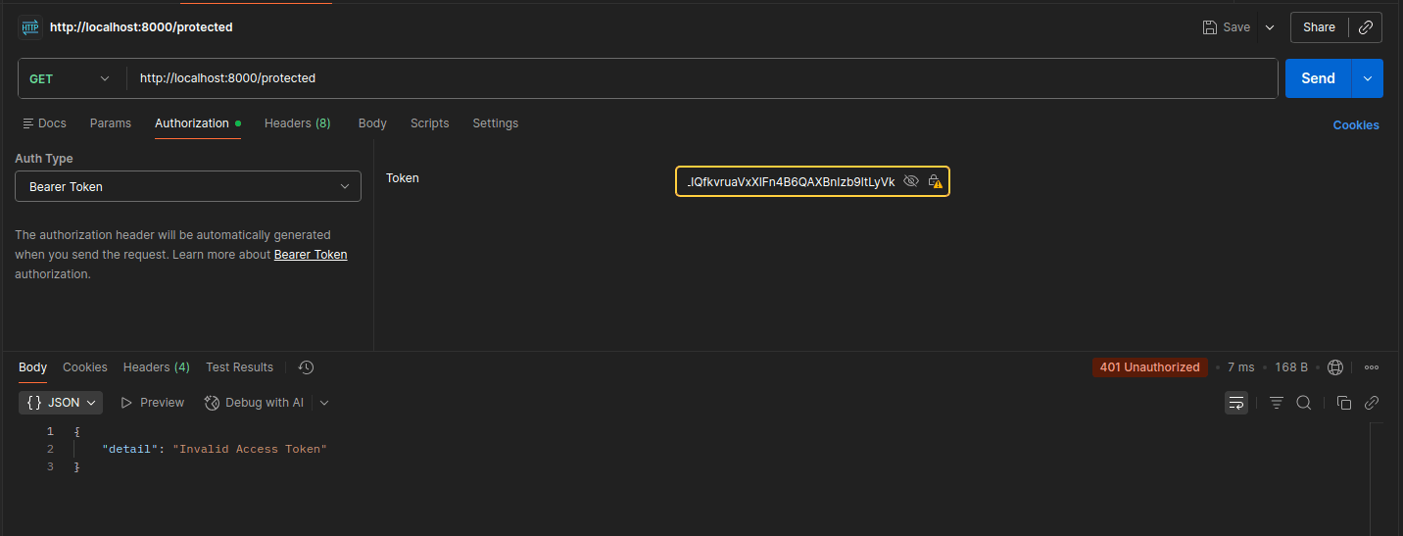This screenshot has height=536, width=1403.
Task: Open the response more options ellipsis
Action: point(1372,367)
